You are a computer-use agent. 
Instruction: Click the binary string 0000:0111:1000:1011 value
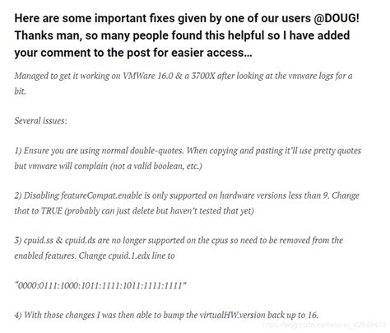(100, 285)
